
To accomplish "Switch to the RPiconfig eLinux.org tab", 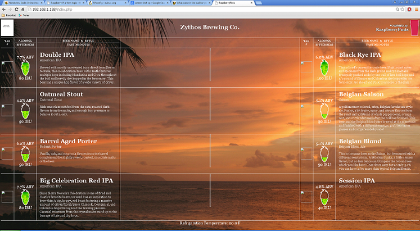I will (x=107, y=3).
